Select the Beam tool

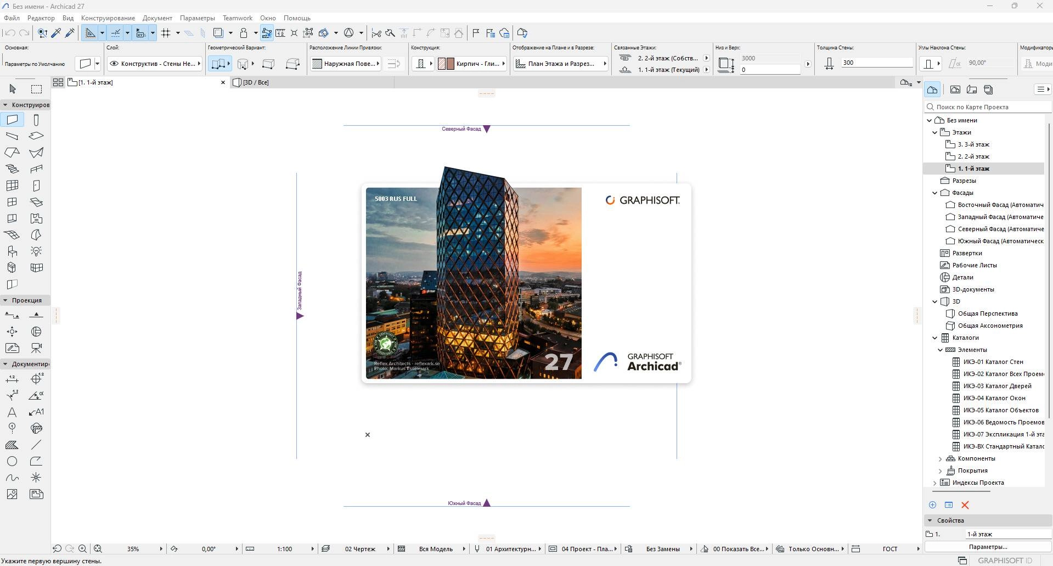(x=12, y=136)
